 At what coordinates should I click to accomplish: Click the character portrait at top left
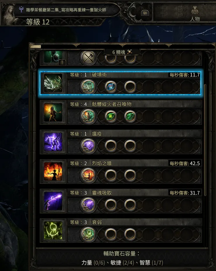pyautogui.click(x=10, y=14)
